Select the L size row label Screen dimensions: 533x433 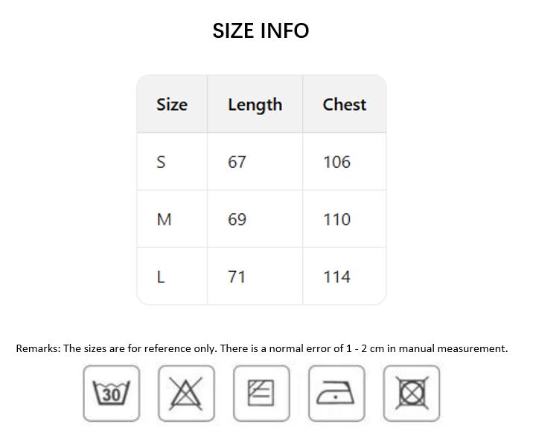click(x=161, y=277)
